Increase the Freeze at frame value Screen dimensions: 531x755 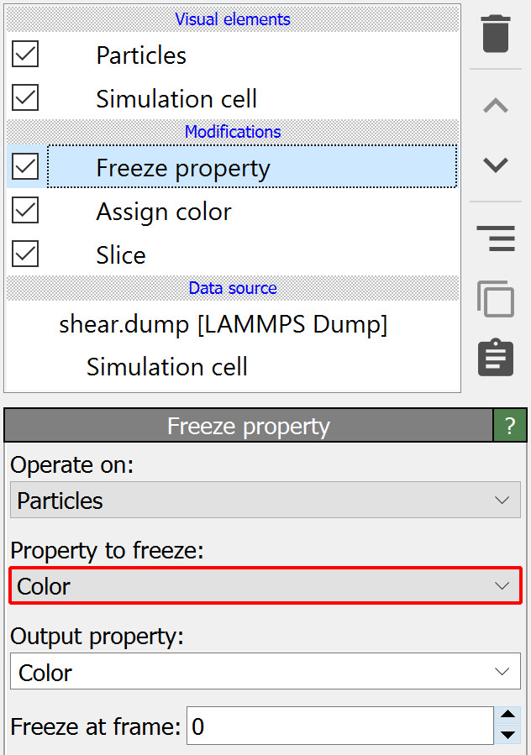click(x=507, y=716)
